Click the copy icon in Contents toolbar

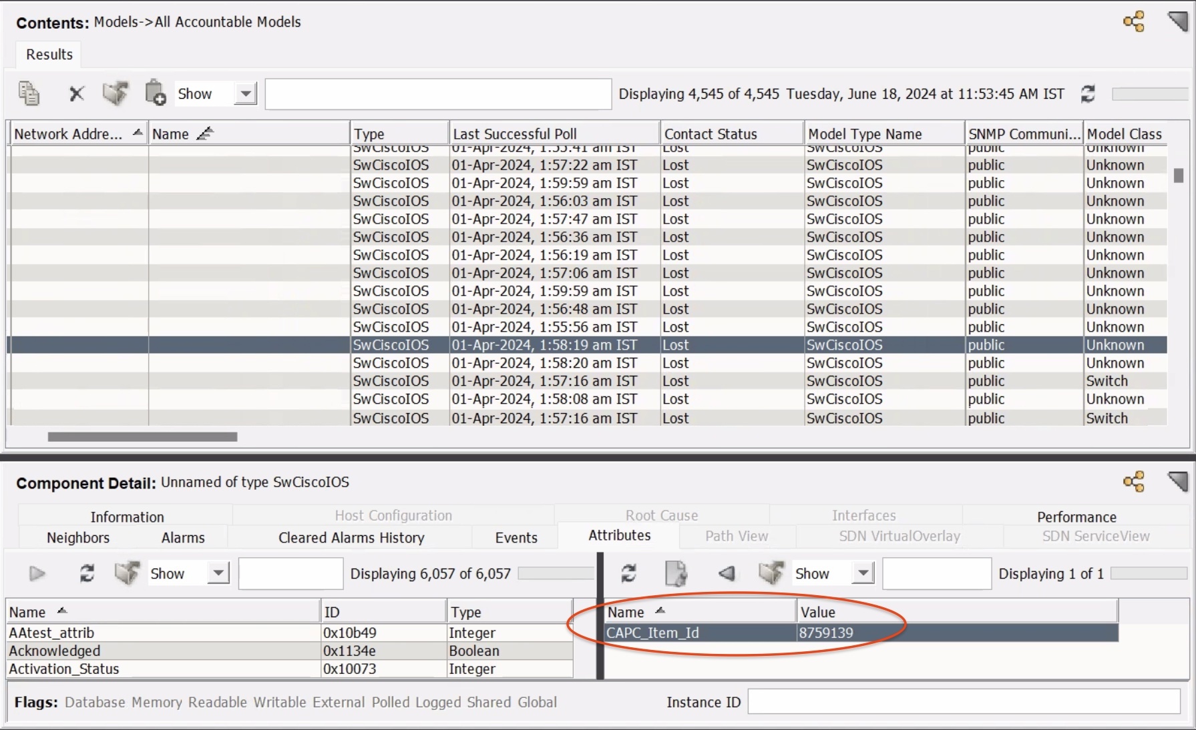pyautogui.click(x=29, y=93)
